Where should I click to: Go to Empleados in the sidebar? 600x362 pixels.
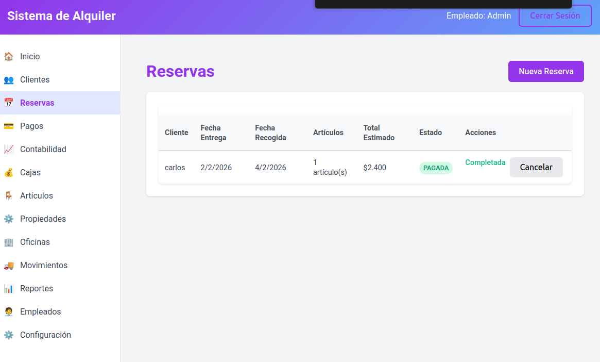pos(60,312)
